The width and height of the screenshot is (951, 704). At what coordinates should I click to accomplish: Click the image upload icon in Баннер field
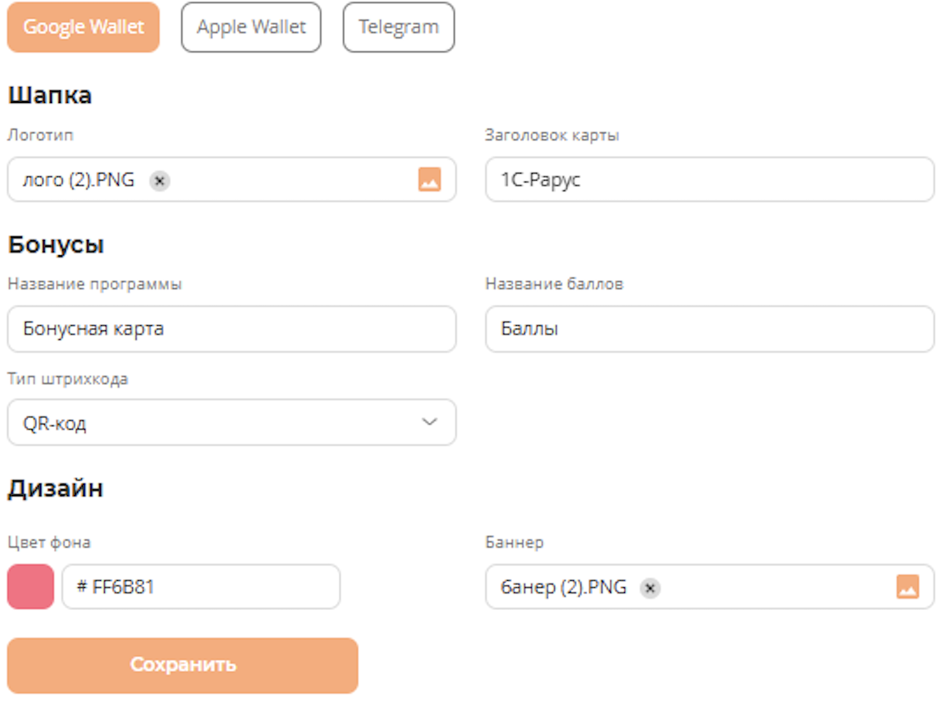907,587
